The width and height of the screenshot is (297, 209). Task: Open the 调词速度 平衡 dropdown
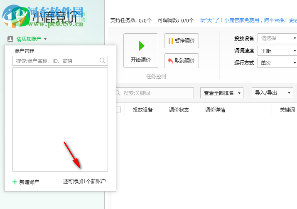(x=277, y=51)
